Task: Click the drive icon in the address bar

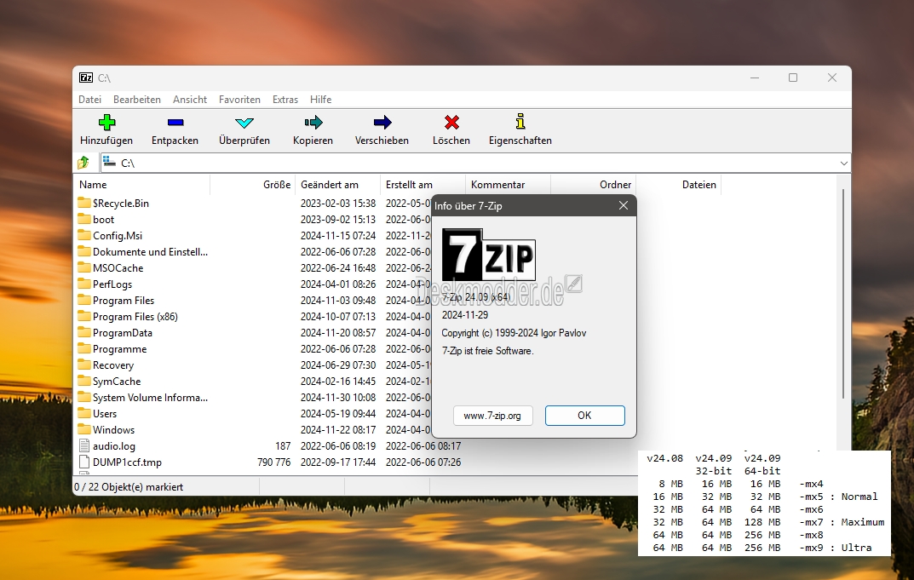Action: click(109, 162)
